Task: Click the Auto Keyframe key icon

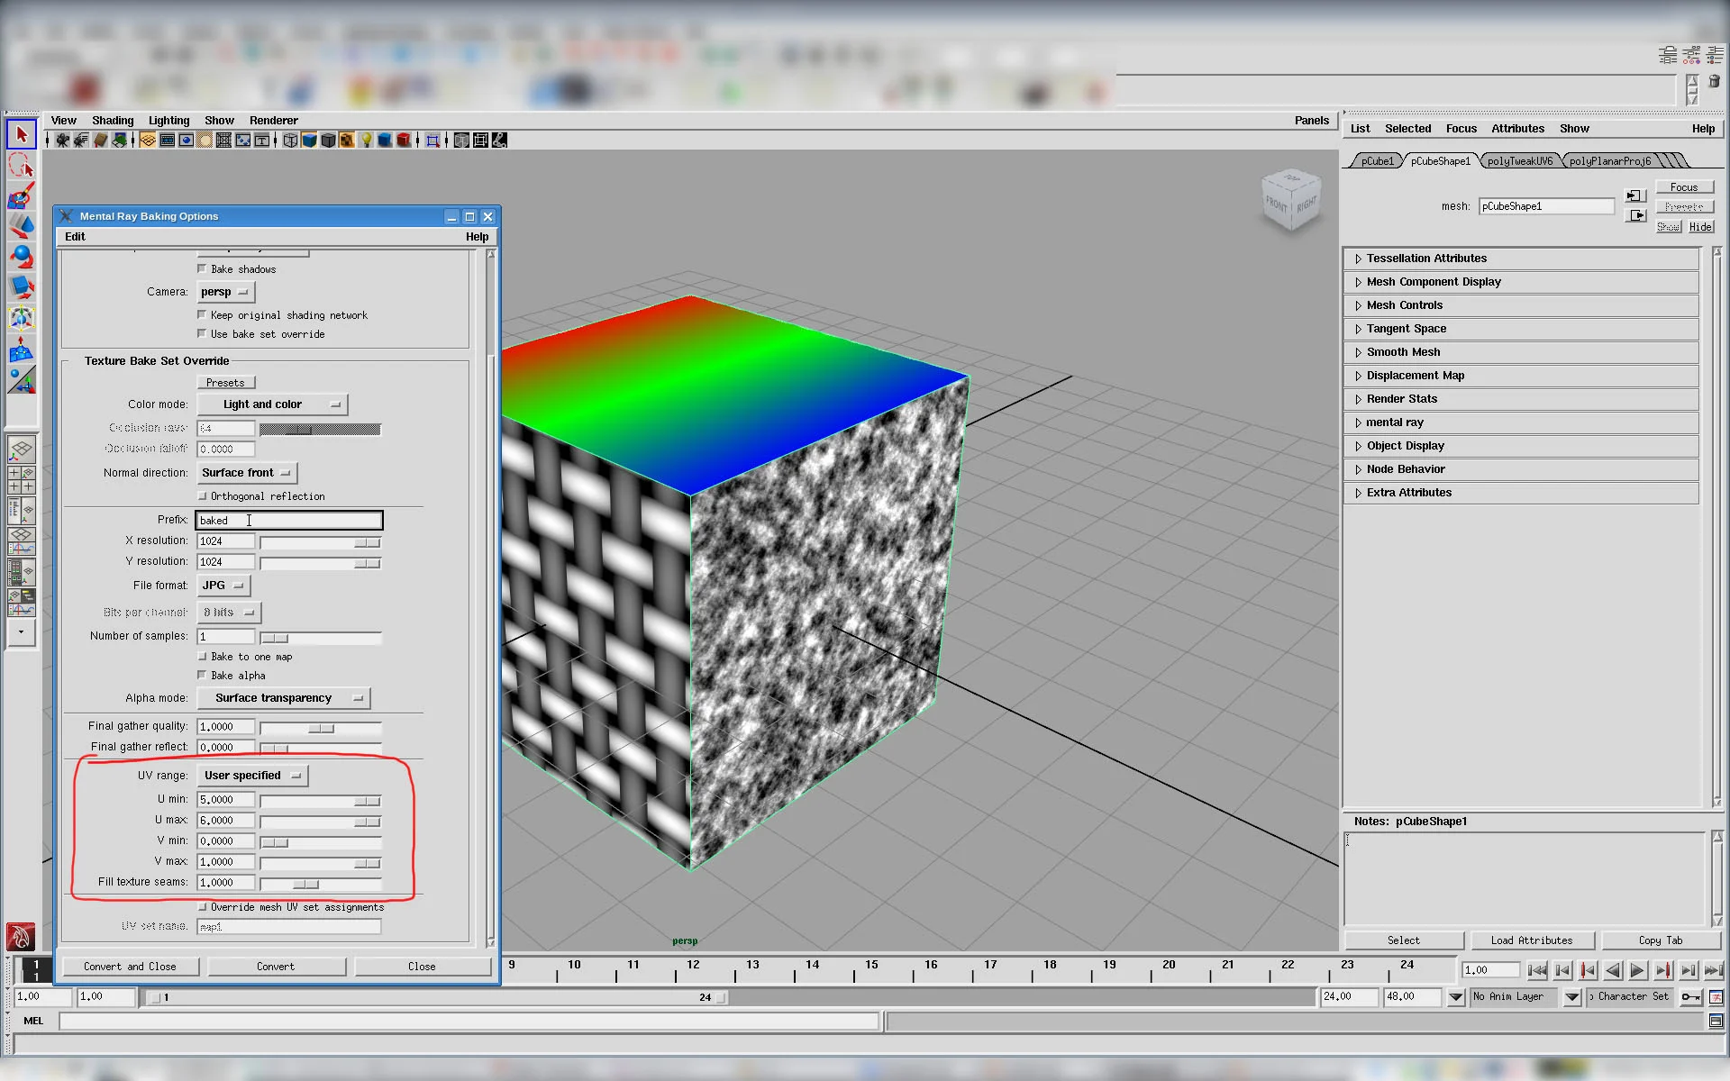Action: (x=1690, y=996)
